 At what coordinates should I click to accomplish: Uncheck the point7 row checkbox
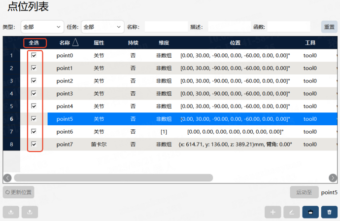pyautogui.click(x=34, y=144)
